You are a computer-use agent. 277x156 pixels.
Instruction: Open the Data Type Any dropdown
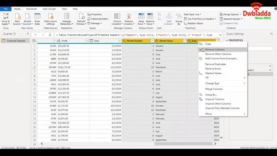tap(192, 14)
